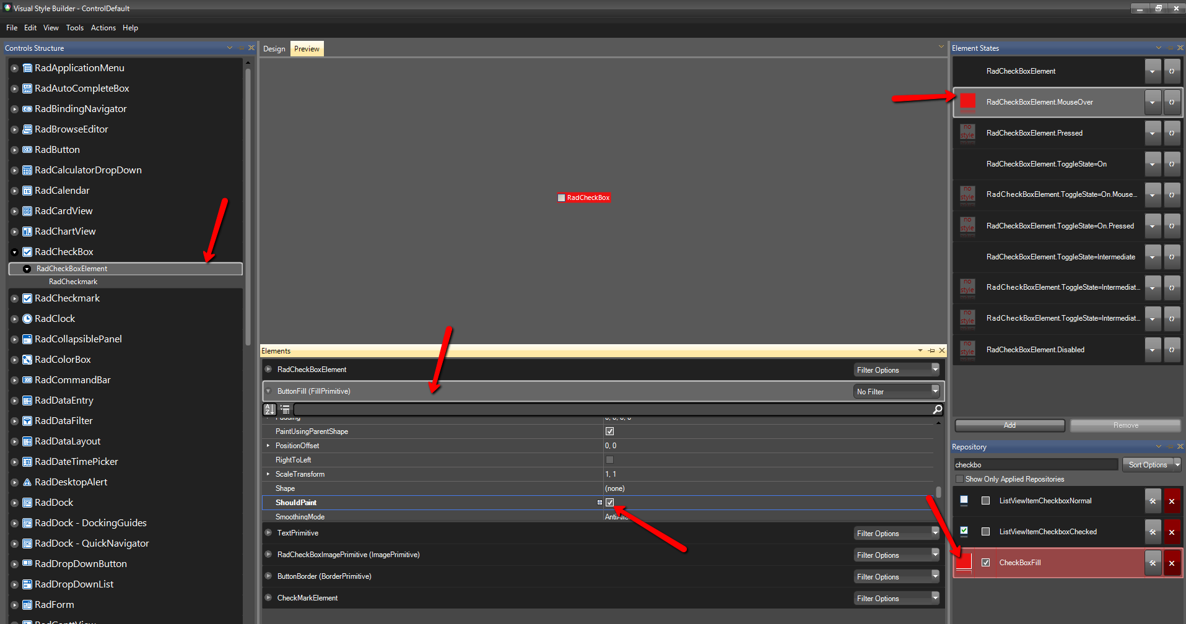
Task: Click the RadDesktopAlert control icon
Action: pos(27,482)
